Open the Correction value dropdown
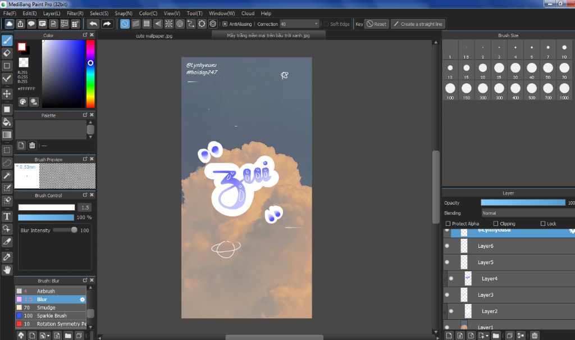Viewport: 575px width, 340px height. point(300,24)
